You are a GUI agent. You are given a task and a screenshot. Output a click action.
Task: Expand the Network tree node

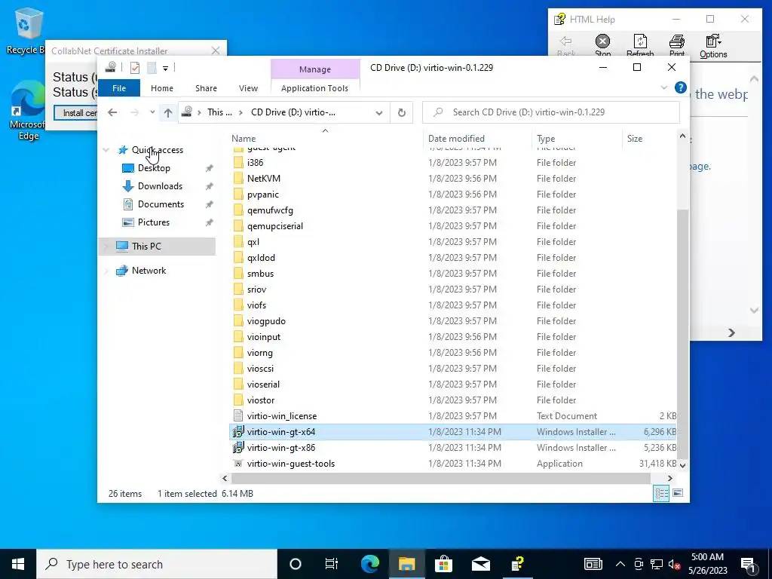(106, 271)
